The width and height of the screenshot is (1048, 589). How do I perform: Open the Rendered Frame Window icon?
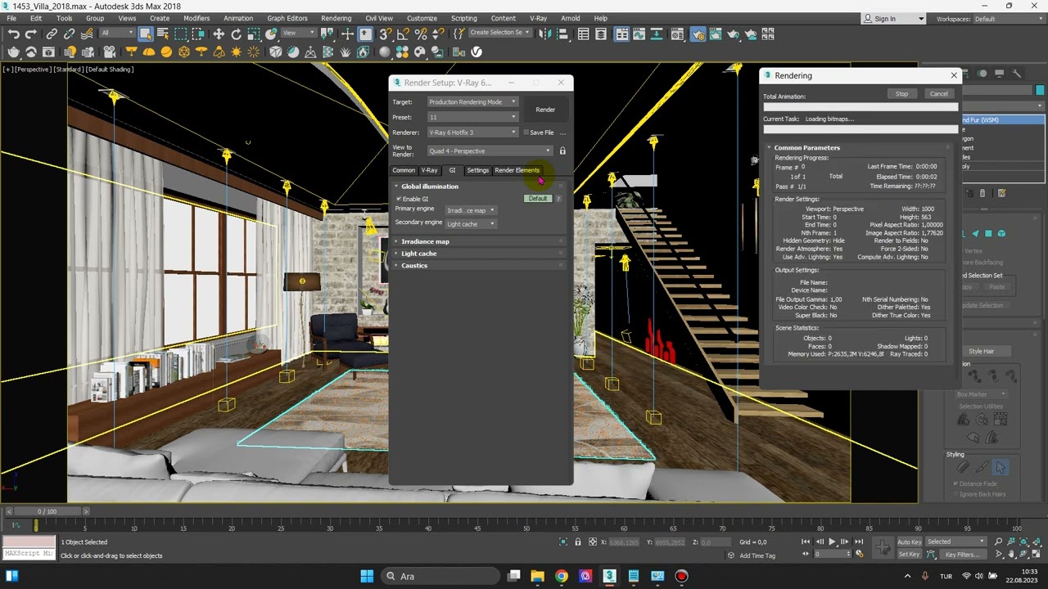point(715,34)
